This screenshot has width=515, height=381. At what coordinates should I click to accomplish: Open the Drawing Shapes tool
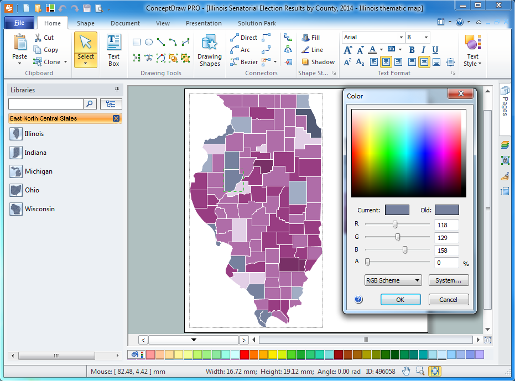click(x=210, y=49)
